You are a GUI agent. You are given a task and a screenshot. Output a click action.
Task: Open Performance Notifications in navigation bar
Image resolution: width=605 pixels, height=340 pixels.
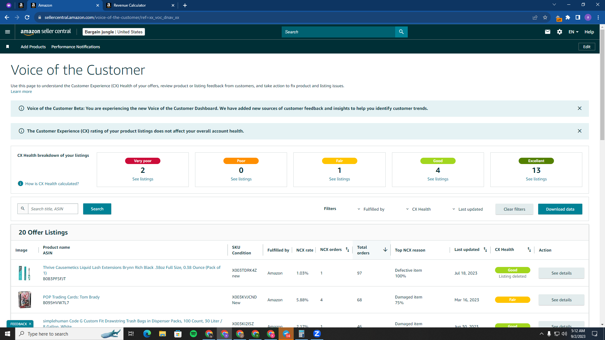point(76,47)
